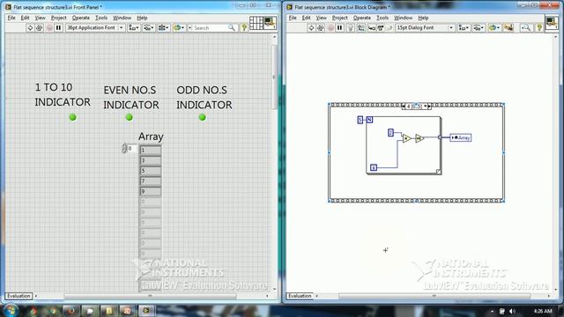Open Project menu in Front Panel
The width and height of the screenshot is (564, 317).
coord(58,18)
